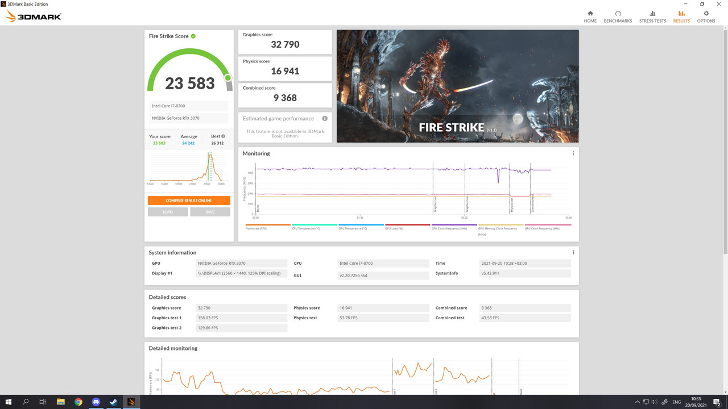This screenshot has height=409, width=728.
Task: Toggle the CPU Clock Frequency legend entry
Action: 454,227
